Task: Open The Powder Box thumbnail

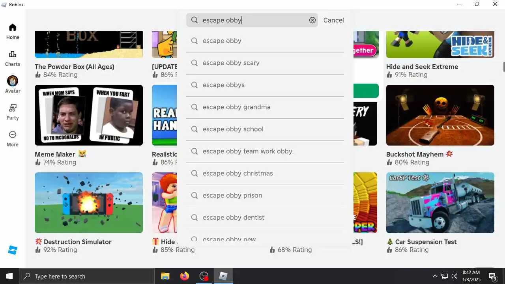Action: (89, 45)
